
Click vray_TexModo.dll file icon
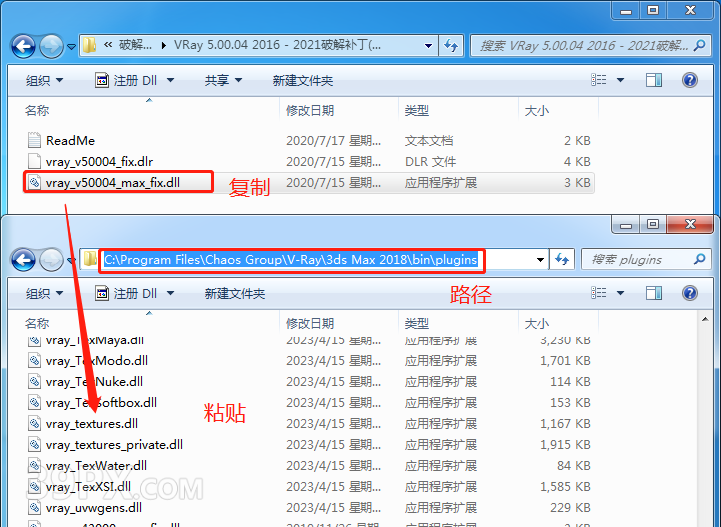point(35,361)
